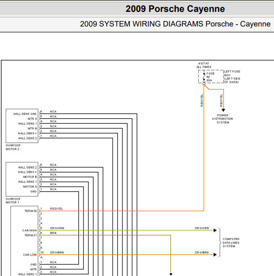The image size is (274, 276).
Task: Click the "2009 Porsche Cayenne" title heading
Action: click(175, 9)
